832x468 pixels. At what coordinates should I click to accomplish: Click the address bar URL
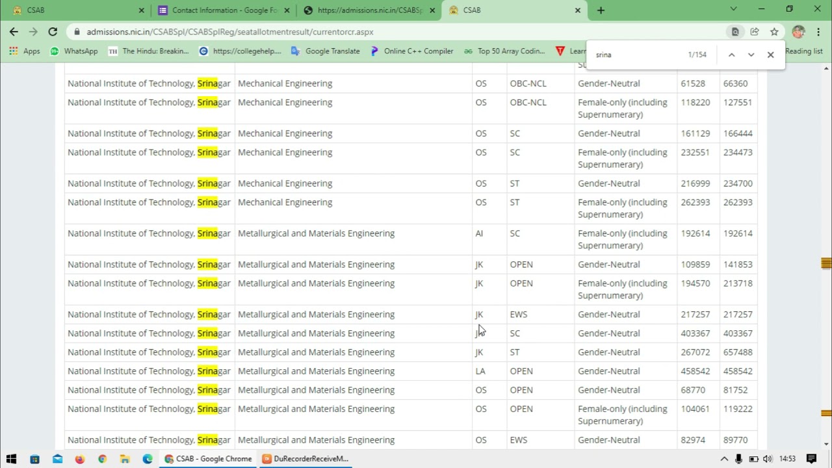point(230,31)
